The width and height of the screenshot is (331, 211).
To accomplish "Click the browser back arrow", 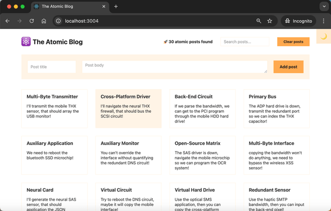I will click(7, 21).
